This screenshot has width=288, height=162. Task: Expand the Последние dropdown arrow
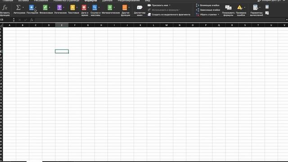click(36, 8)
